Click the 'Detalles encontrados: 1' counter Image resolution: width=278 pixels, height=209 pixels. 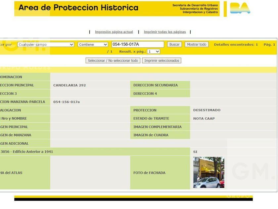tap(236, 44)
